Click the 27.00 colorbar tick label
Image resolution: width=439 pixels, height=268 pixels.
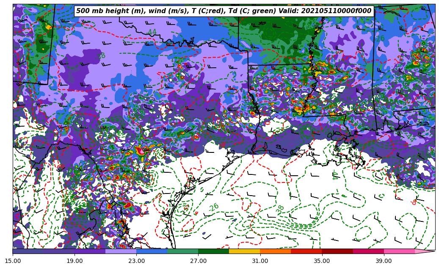click(x=198, y=261)
